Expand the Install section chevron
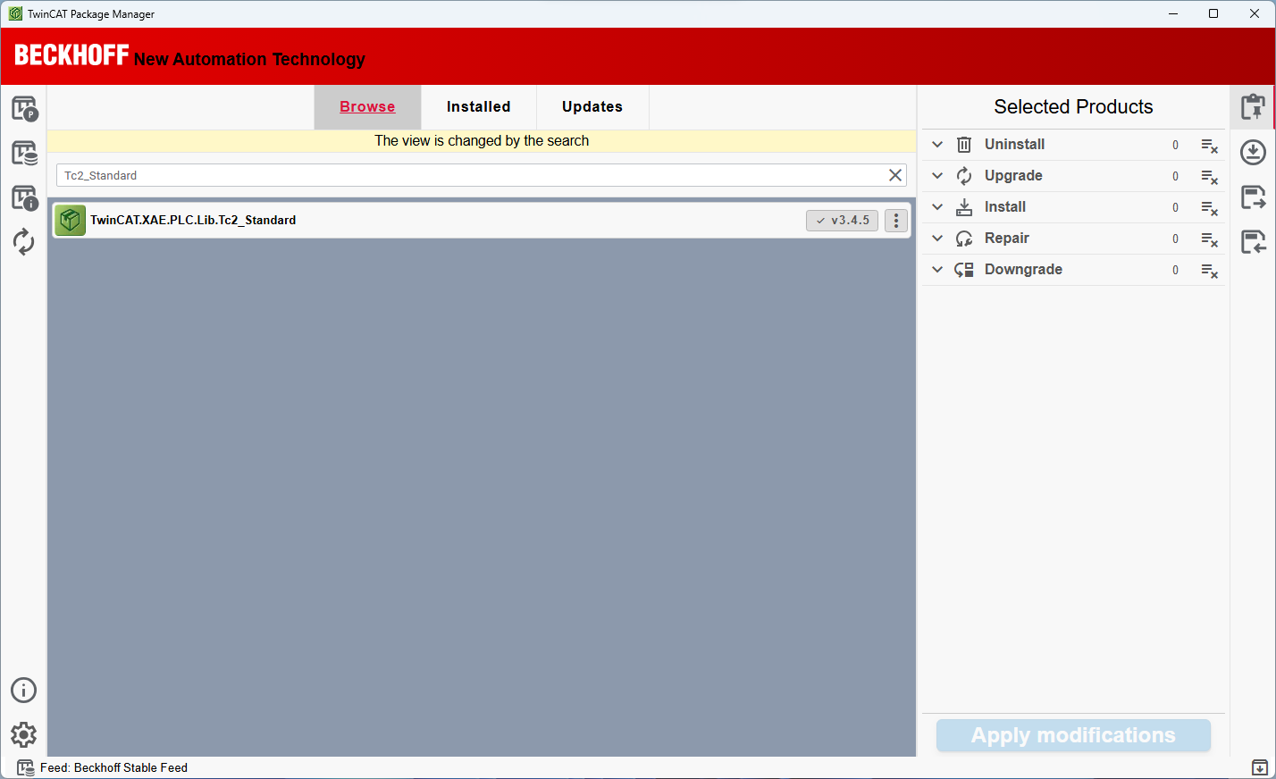The image size is (1276, 779). click(937, 207)
